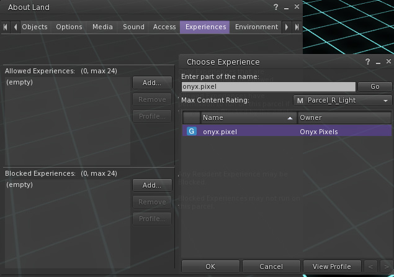Click the Name column sort arrow

click(290, 118)
